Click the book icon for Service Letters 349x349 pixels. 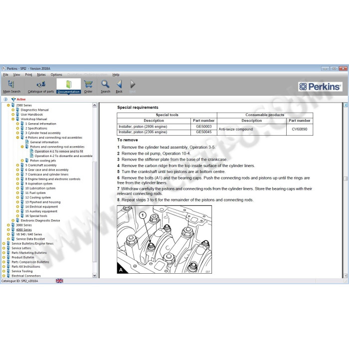8,248
